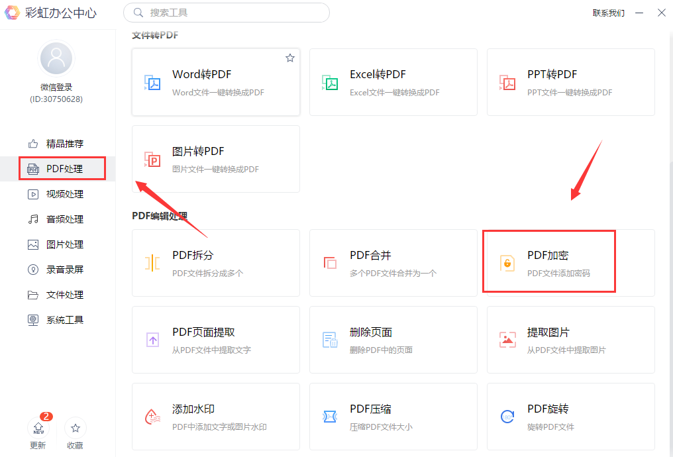Screen dimensions: 673x457
Task: Click the PDF压缩 compress icon
Action: 330,417
